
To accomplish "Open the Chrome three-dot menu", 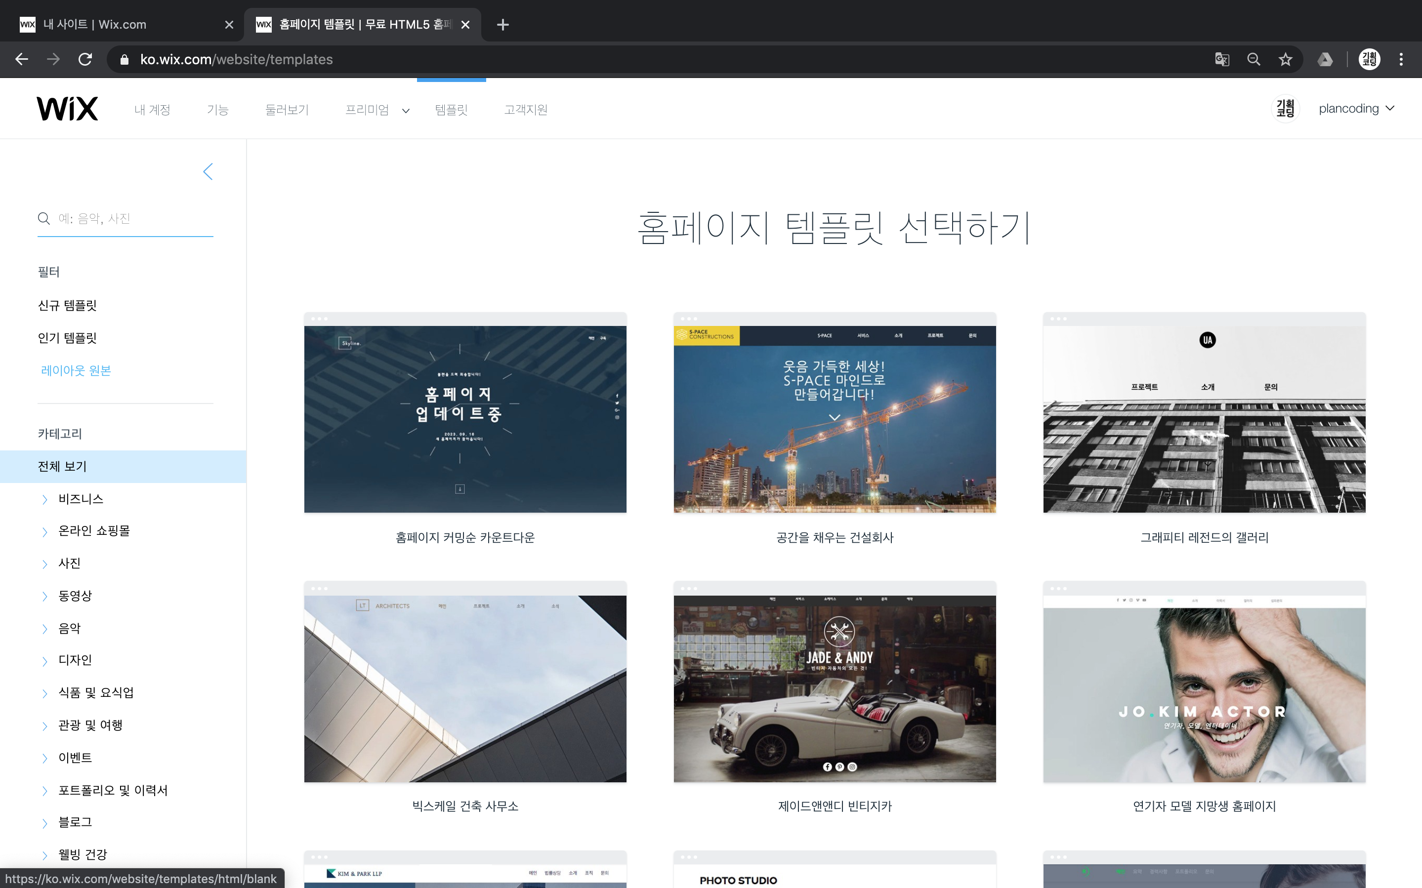I will 1401,59.
